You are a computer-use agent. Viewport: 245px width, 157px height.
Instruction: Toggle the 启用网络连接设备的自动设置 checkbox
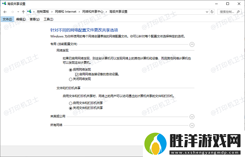pos(77,75)
